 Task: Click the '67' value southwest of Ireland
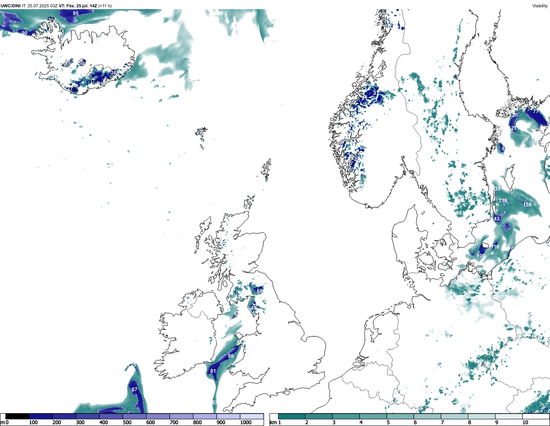tap(134, 389)
